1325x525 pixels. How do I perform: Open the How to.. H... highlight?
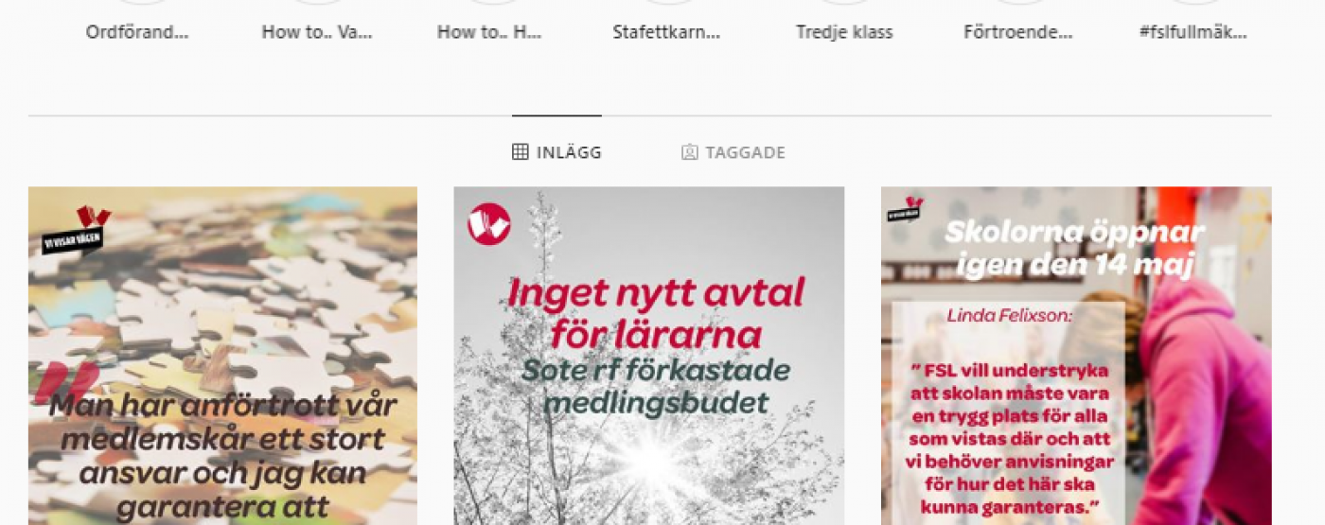[489, 32]
